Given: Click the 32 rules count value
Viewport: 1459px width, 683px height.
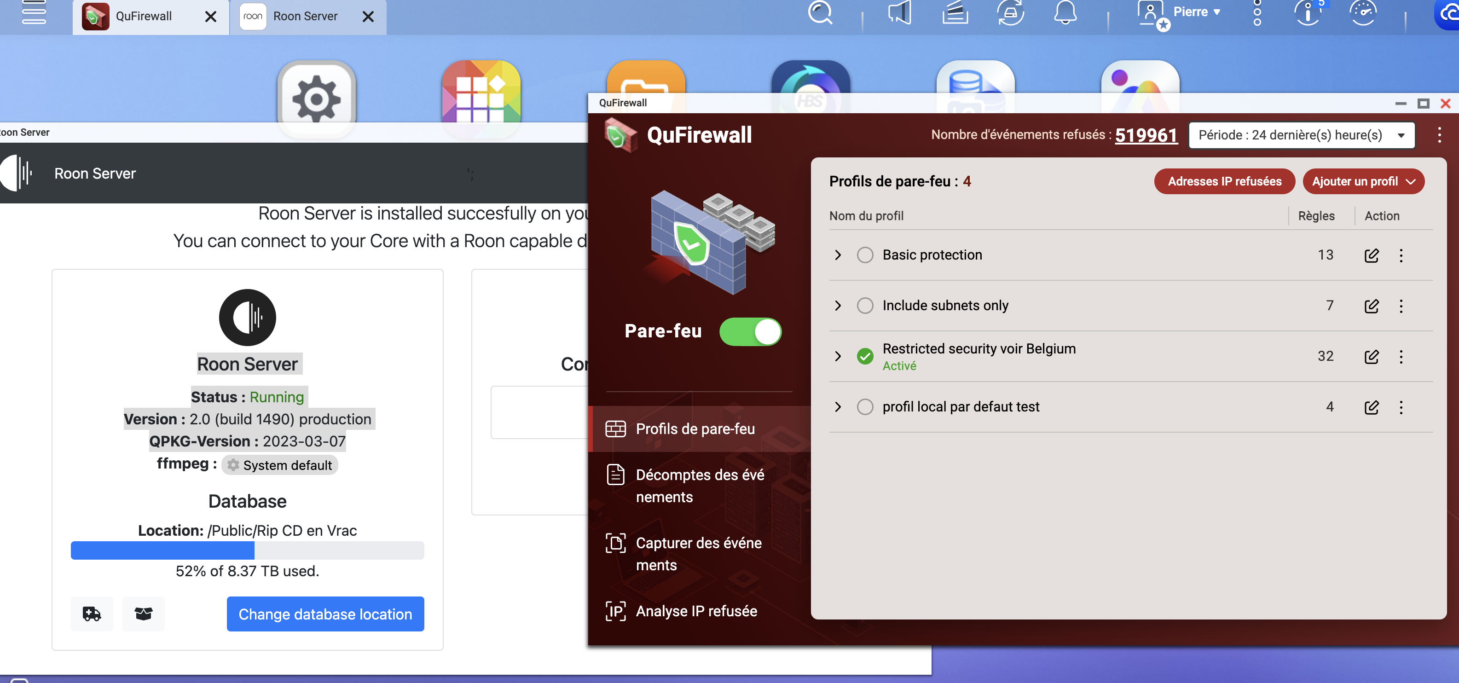Looking at the screenshot, I should point(1325,356).
